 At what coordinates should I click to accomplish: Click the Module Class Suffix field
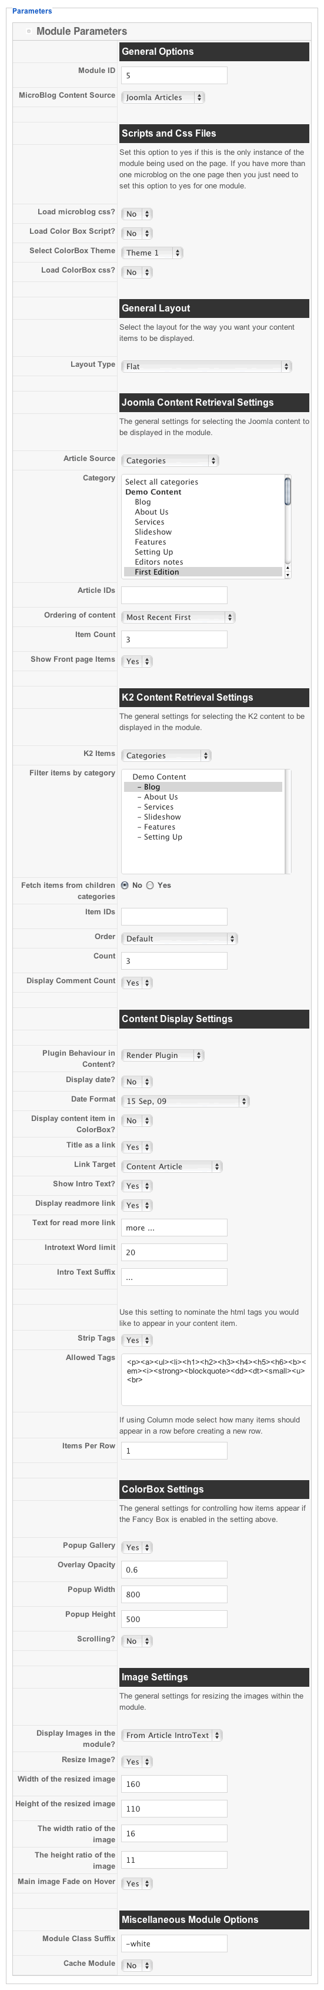tap(174, 1943)
